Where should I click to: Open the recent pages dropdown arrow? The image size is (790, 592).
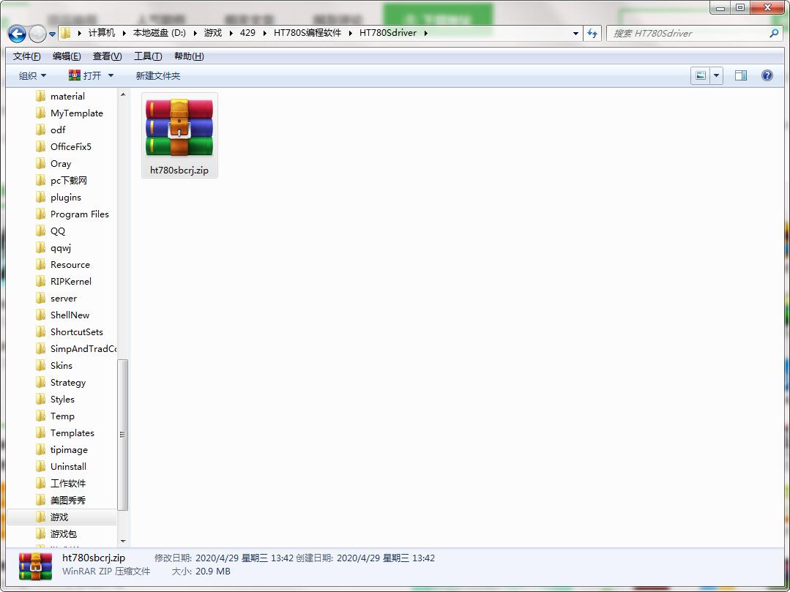(53, 34)
